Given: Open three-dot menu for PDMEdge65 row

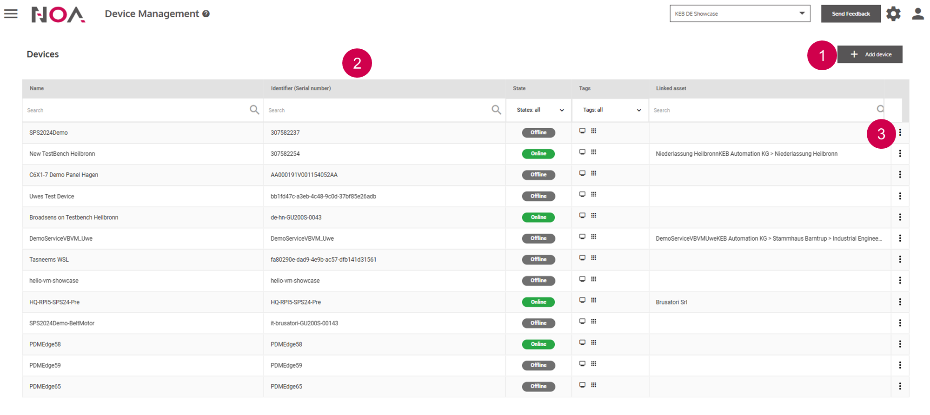Looking at the screenshot, I should click(900, 386).
